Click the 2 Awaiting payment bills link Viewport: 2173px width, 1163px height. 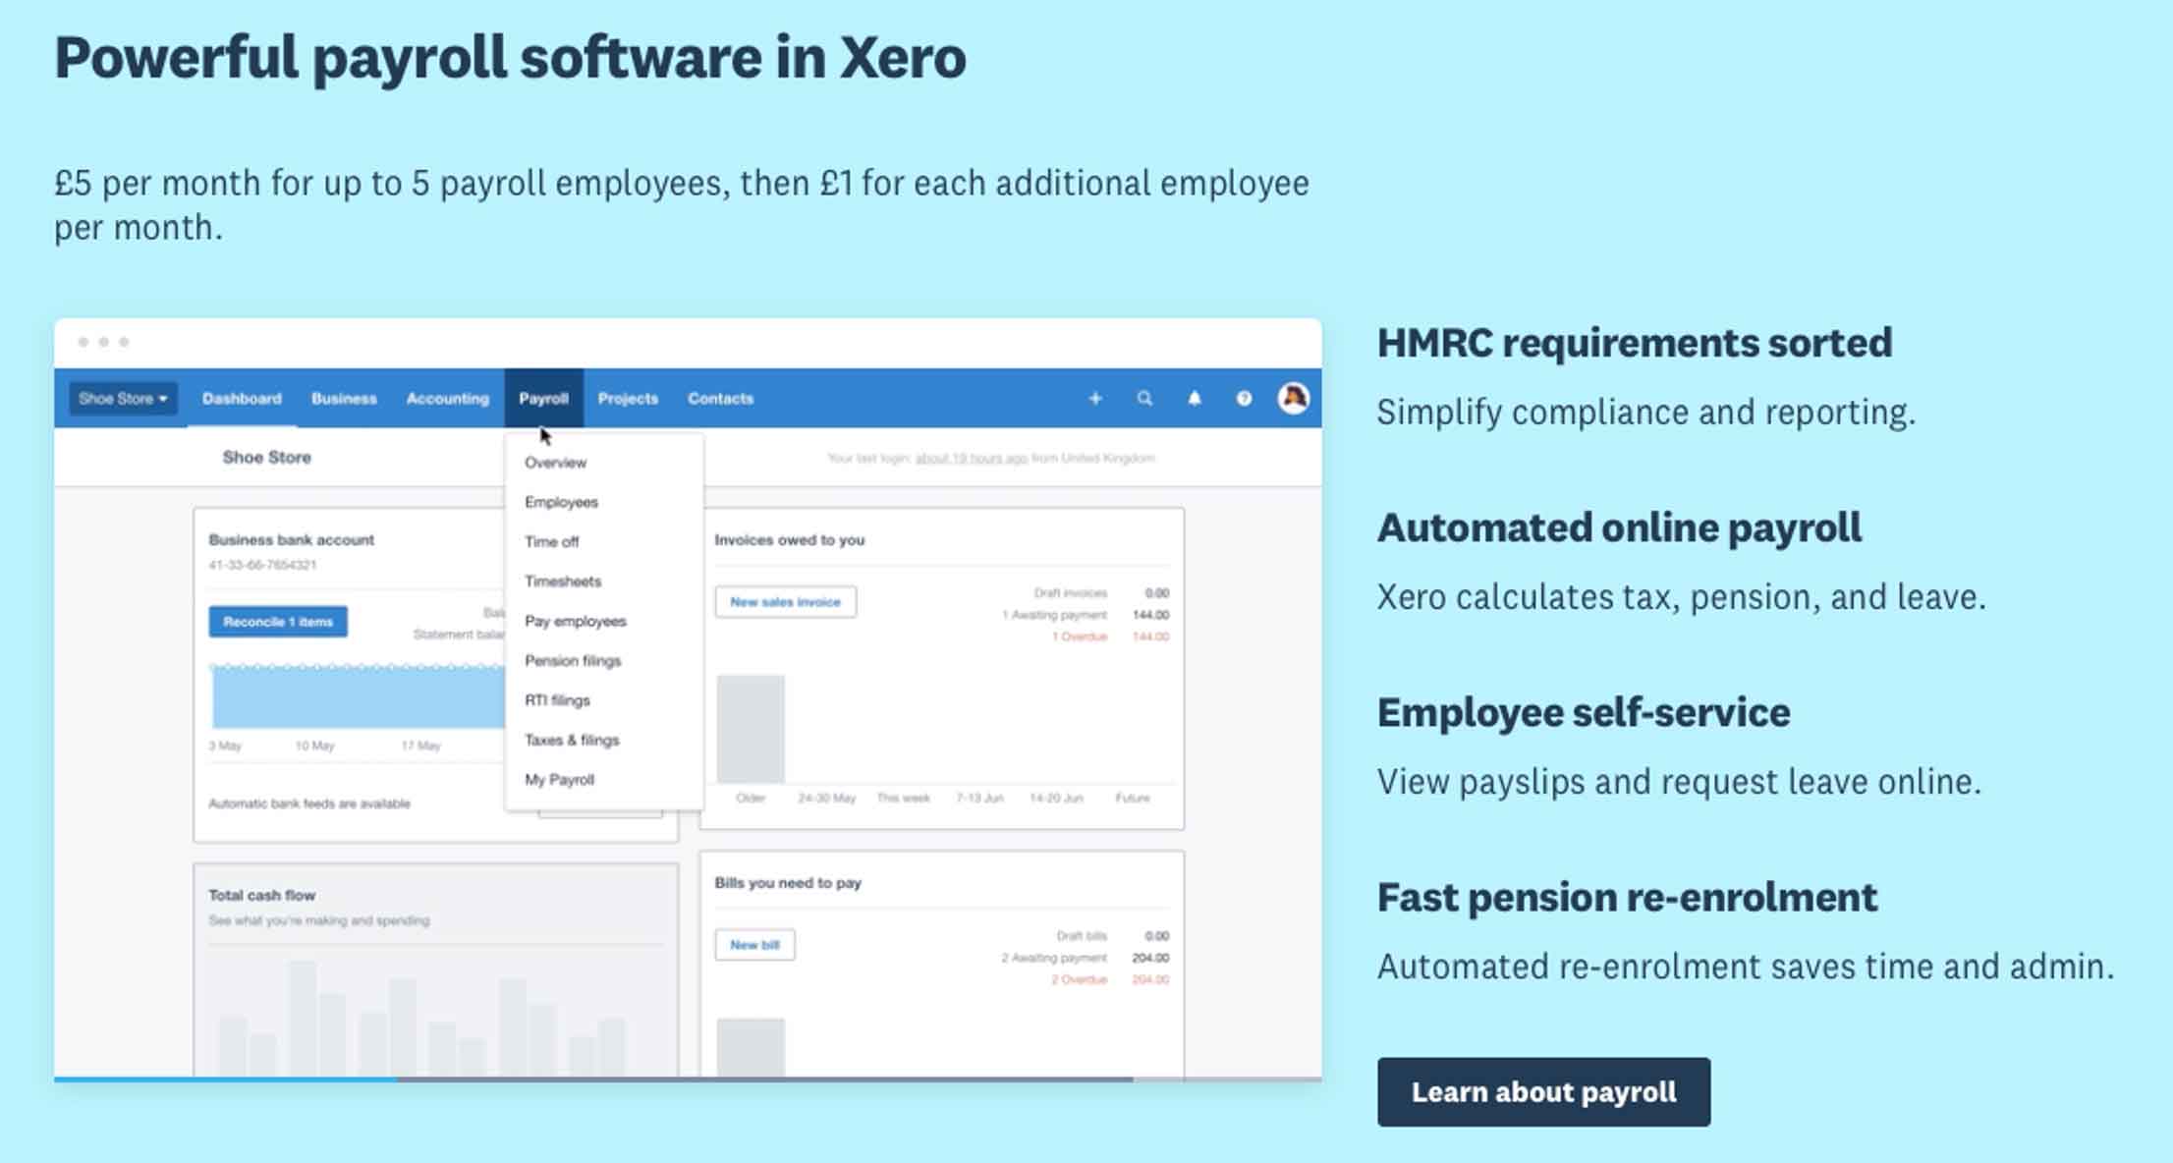click(1054, 958)
